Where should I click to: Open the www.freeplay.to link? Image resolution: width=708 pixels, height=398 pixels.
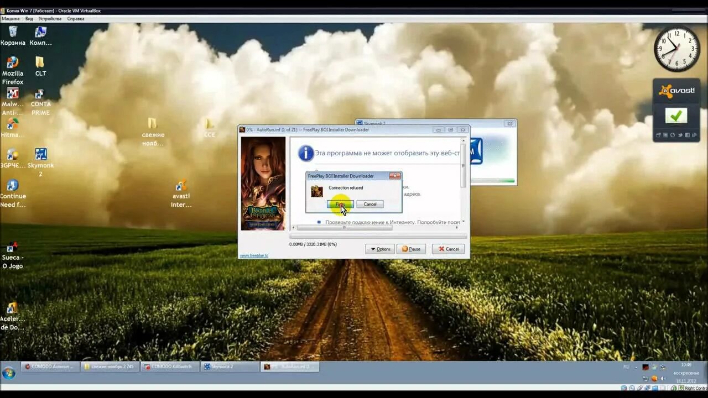254,255
